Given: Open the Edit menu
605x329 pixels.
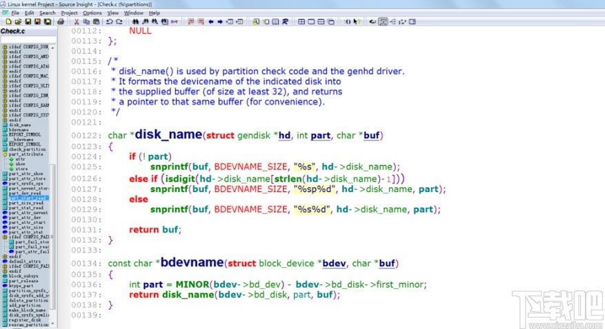Looking at the screenshot, I should click(30, 12).
